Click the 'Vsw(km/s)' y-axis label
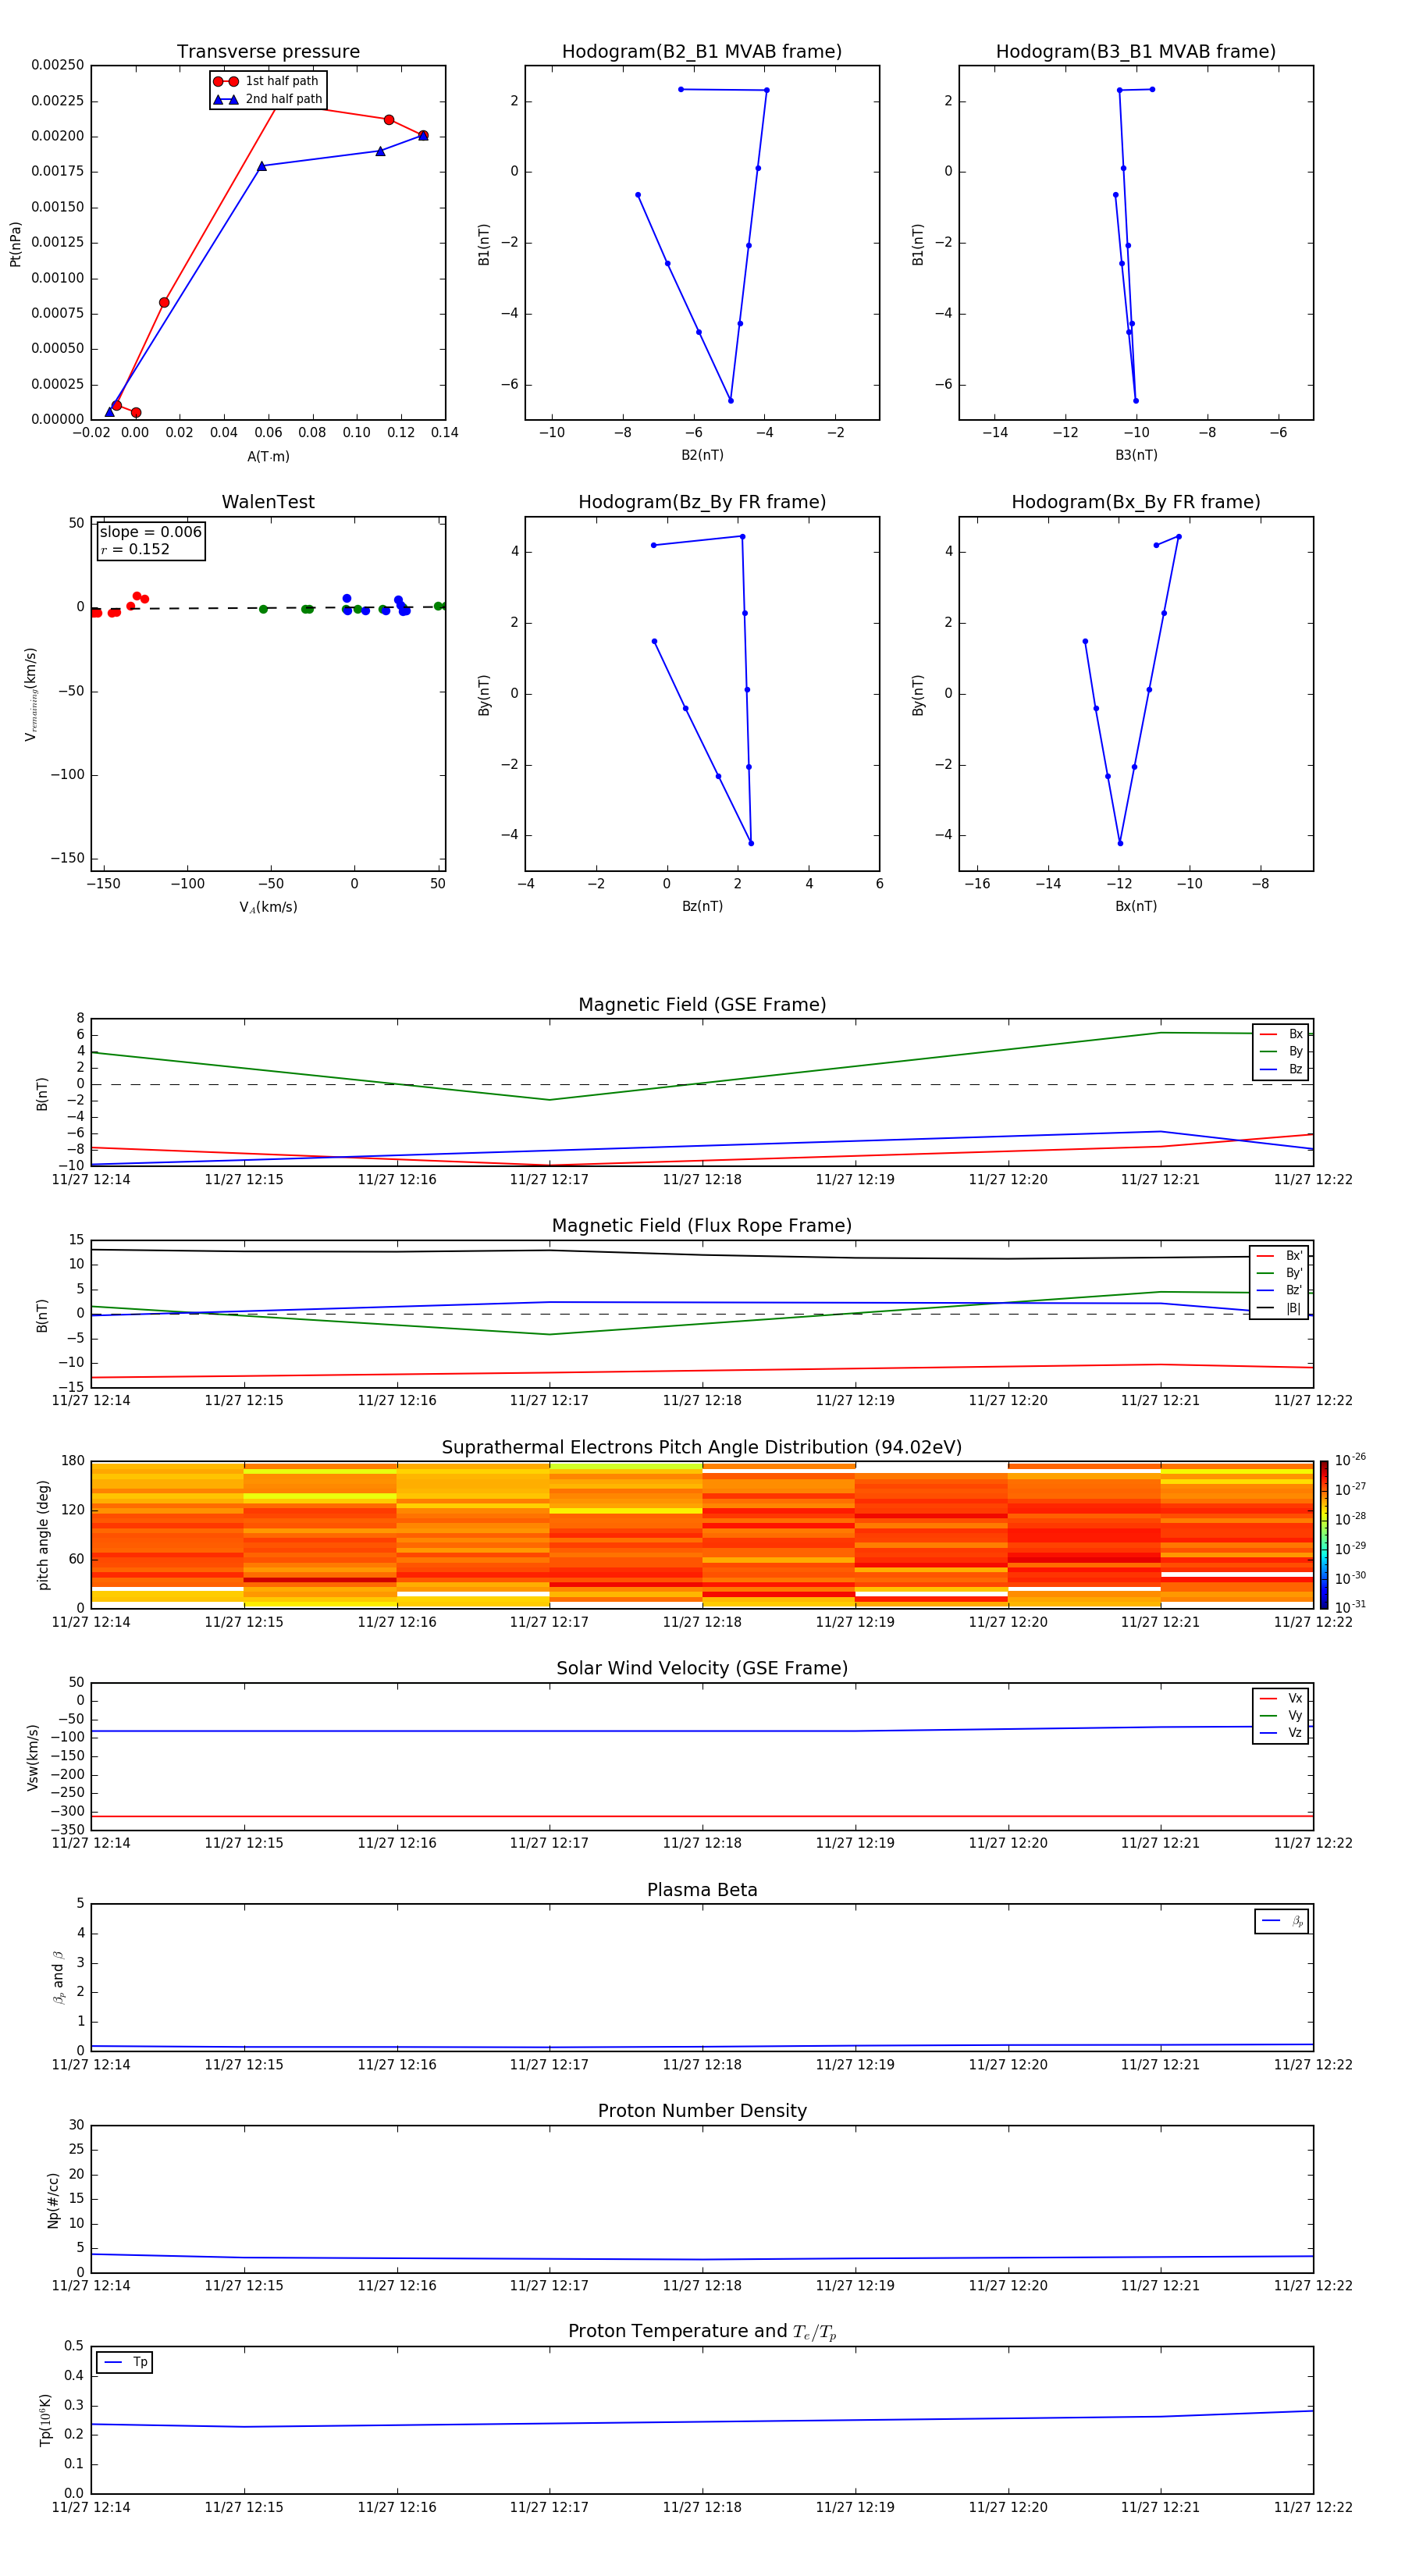This screenshot has width=1405, height=2576. pyautogui.click(x=33, y=1757)
